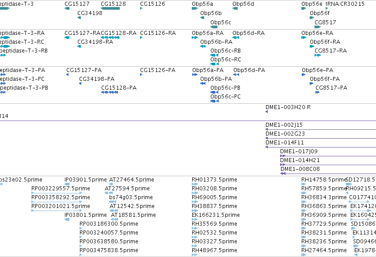Click the bs74g03.5prime EST label

coord(131,197)
